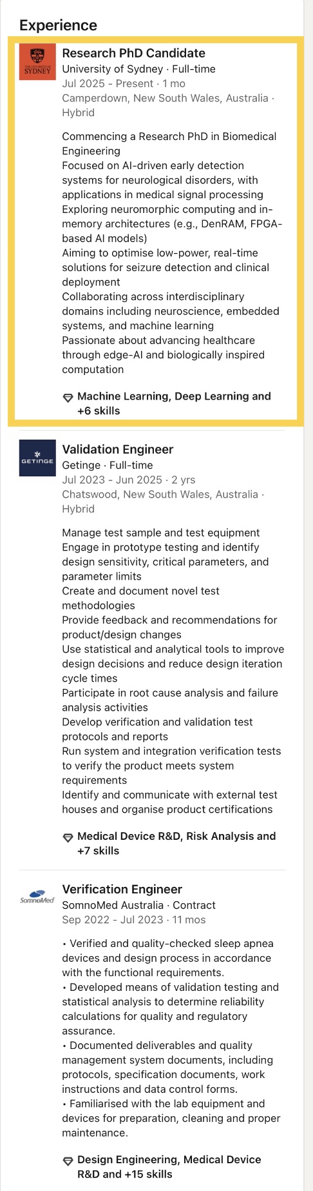Click University of Sydney · Full-time text
313x1191 pixels.
point(138,69)
